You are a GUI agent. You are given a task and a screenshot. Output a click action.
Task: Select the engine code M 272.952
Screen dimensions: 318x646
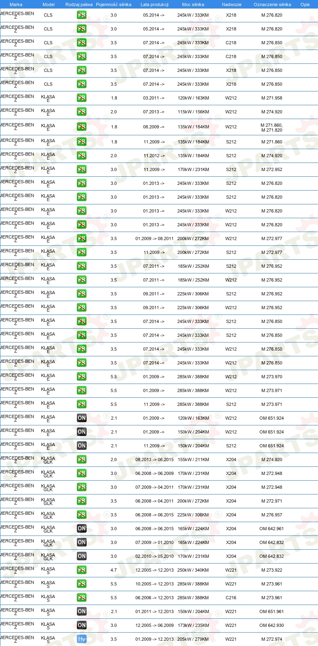(272, 169)
